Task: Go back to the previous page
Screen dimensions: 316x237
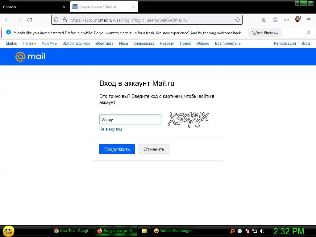Action: click(7, 20)
